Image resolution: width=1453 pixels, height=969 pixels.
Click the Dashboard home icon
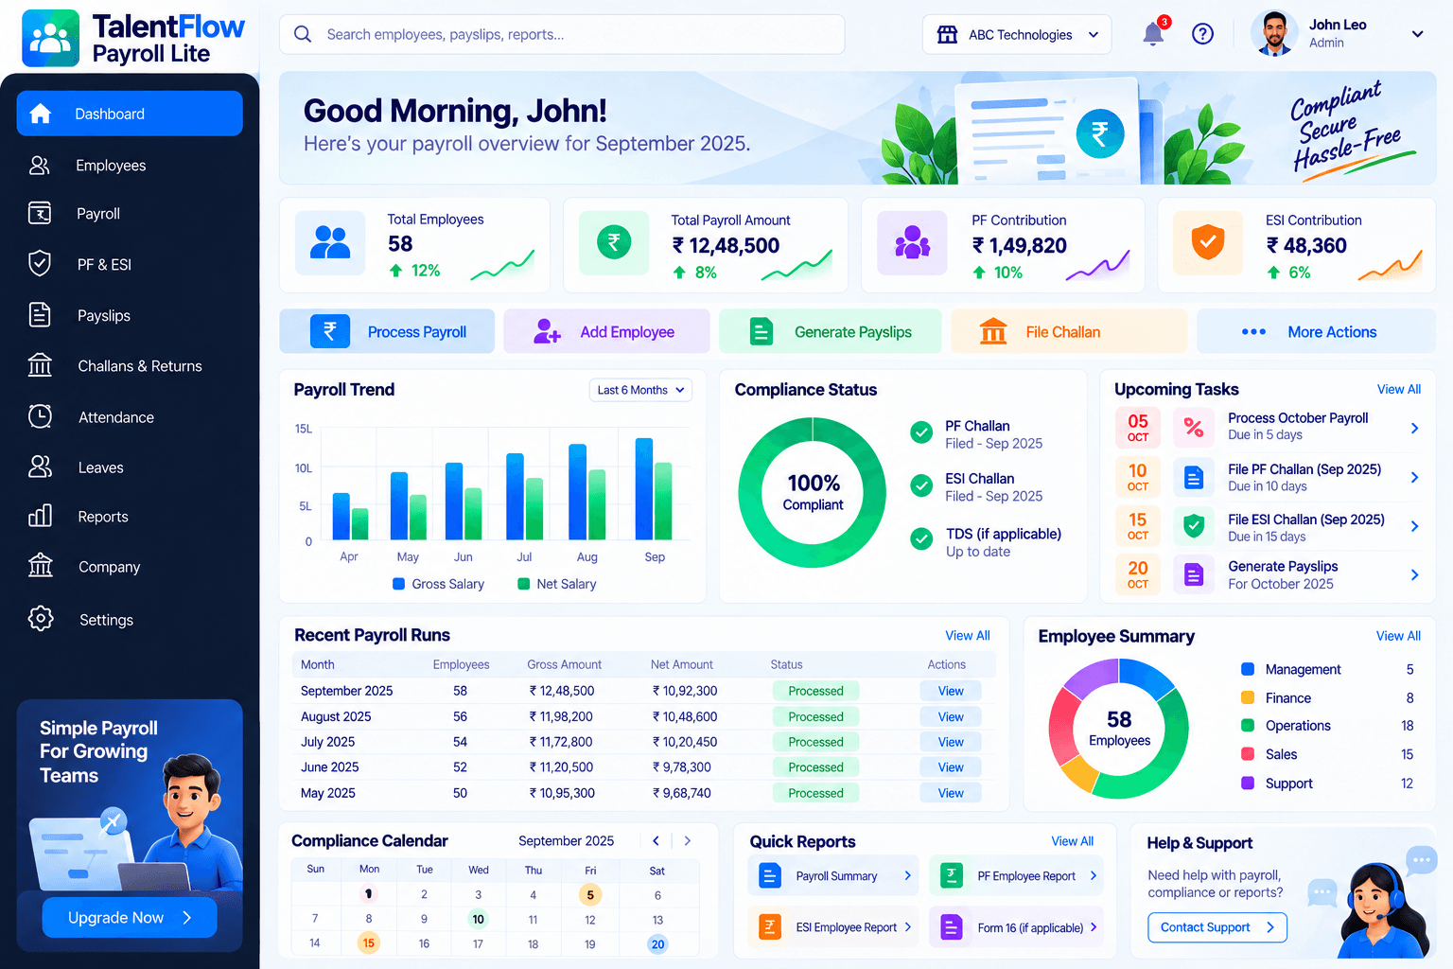point(40,114)
